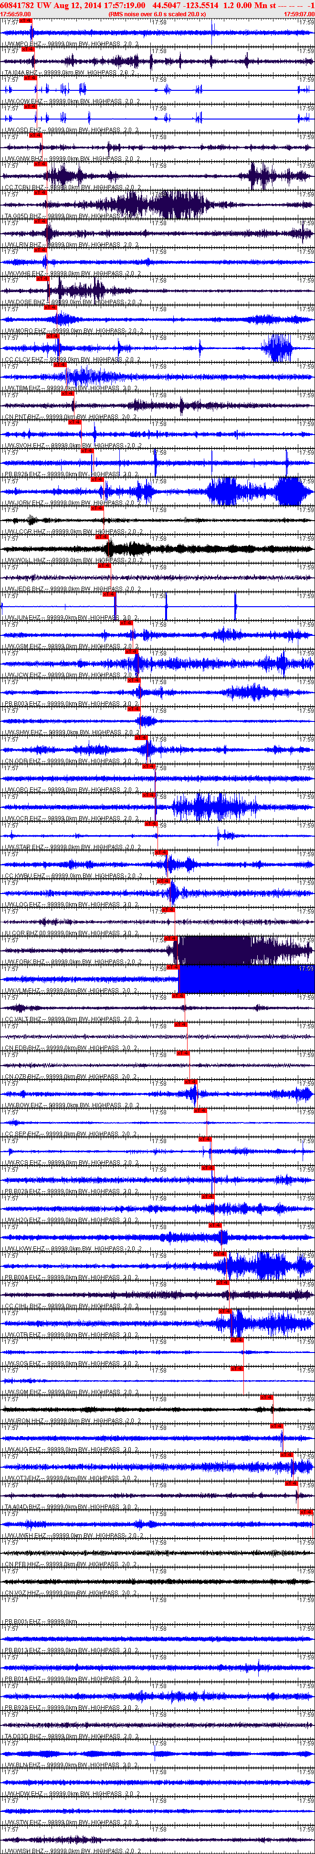Click the red pick marker on UW.MPO trace
This screenshot has height=1854, width=315.
pos(25,21)
